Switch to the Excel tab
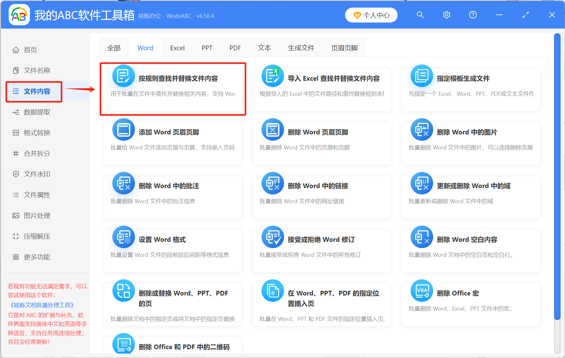Image resolution: width=565 pixels, height=358 pixels. click(177, 47)
